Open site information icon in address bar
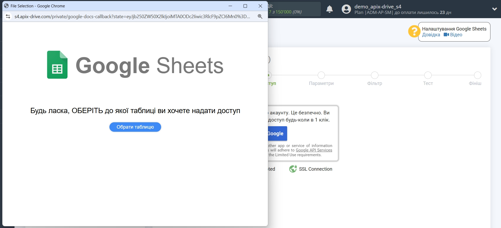The width and height of the screenshot is (501, 228). tap(8, 17)
